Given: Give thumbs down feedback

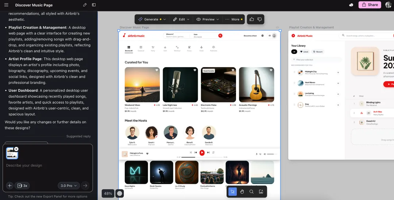Looking at the screenshot, I should click(x=260, y=19).
